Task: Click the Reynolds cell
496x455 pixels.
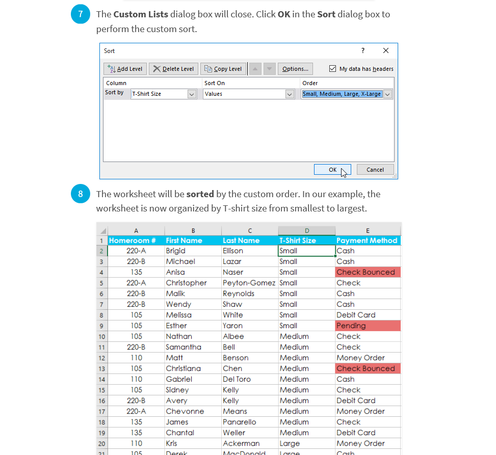Action: [x=250, y=294]
